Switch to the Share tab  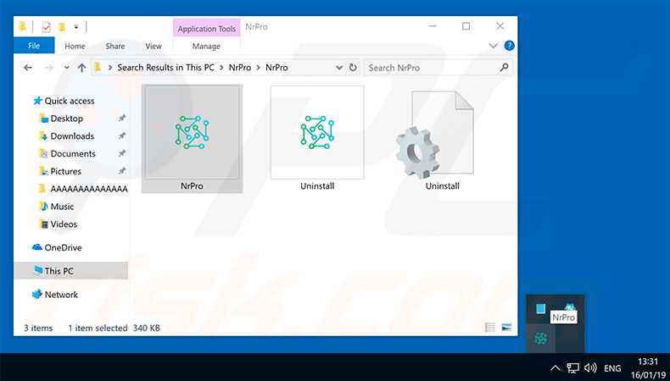(x=115, y=46)
